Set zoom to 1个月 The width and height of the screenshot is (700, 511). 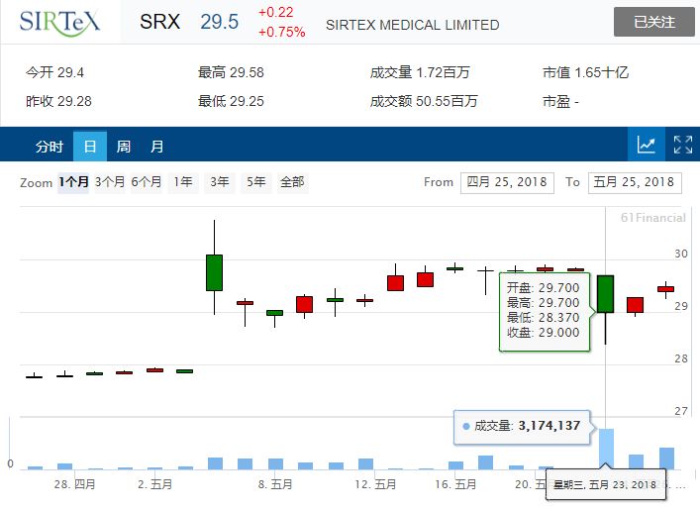pos(73,182)
